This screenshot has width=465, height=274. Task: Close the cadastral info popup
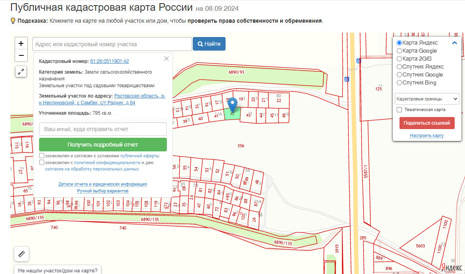(x=166, y=59)
